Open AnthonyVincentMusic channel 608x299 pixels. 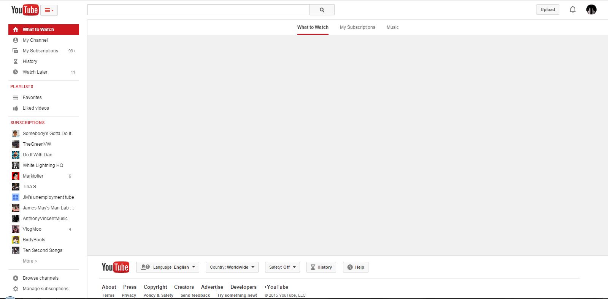(44, 219)
